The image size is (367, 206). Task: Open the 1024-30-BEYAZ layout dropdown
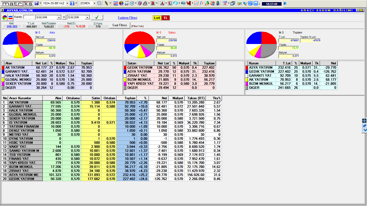tap(67, 3)
